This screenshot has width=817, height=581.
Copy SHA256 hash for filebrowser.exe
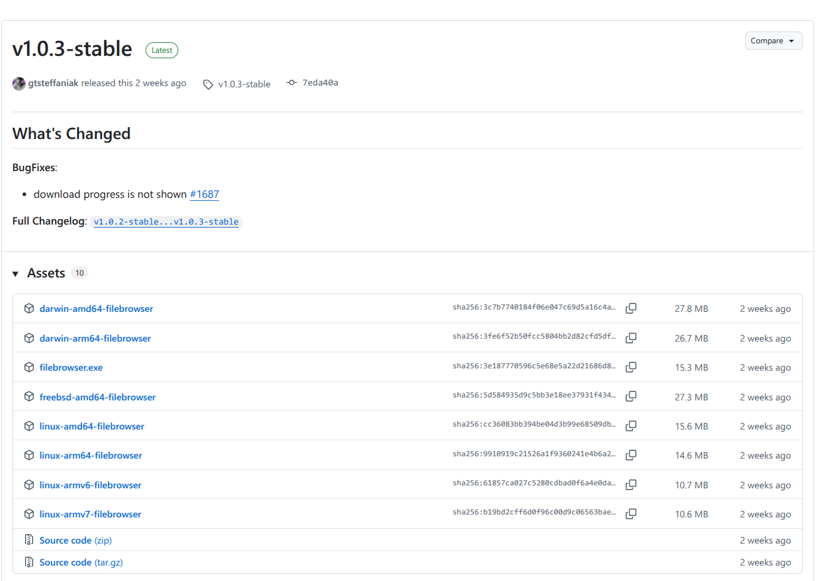[x=631, y=367]
